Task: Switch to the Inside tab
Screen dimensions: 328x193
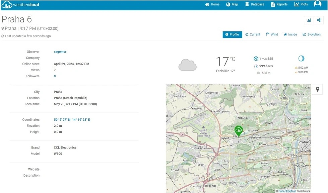Action: (x=290, y=34)
